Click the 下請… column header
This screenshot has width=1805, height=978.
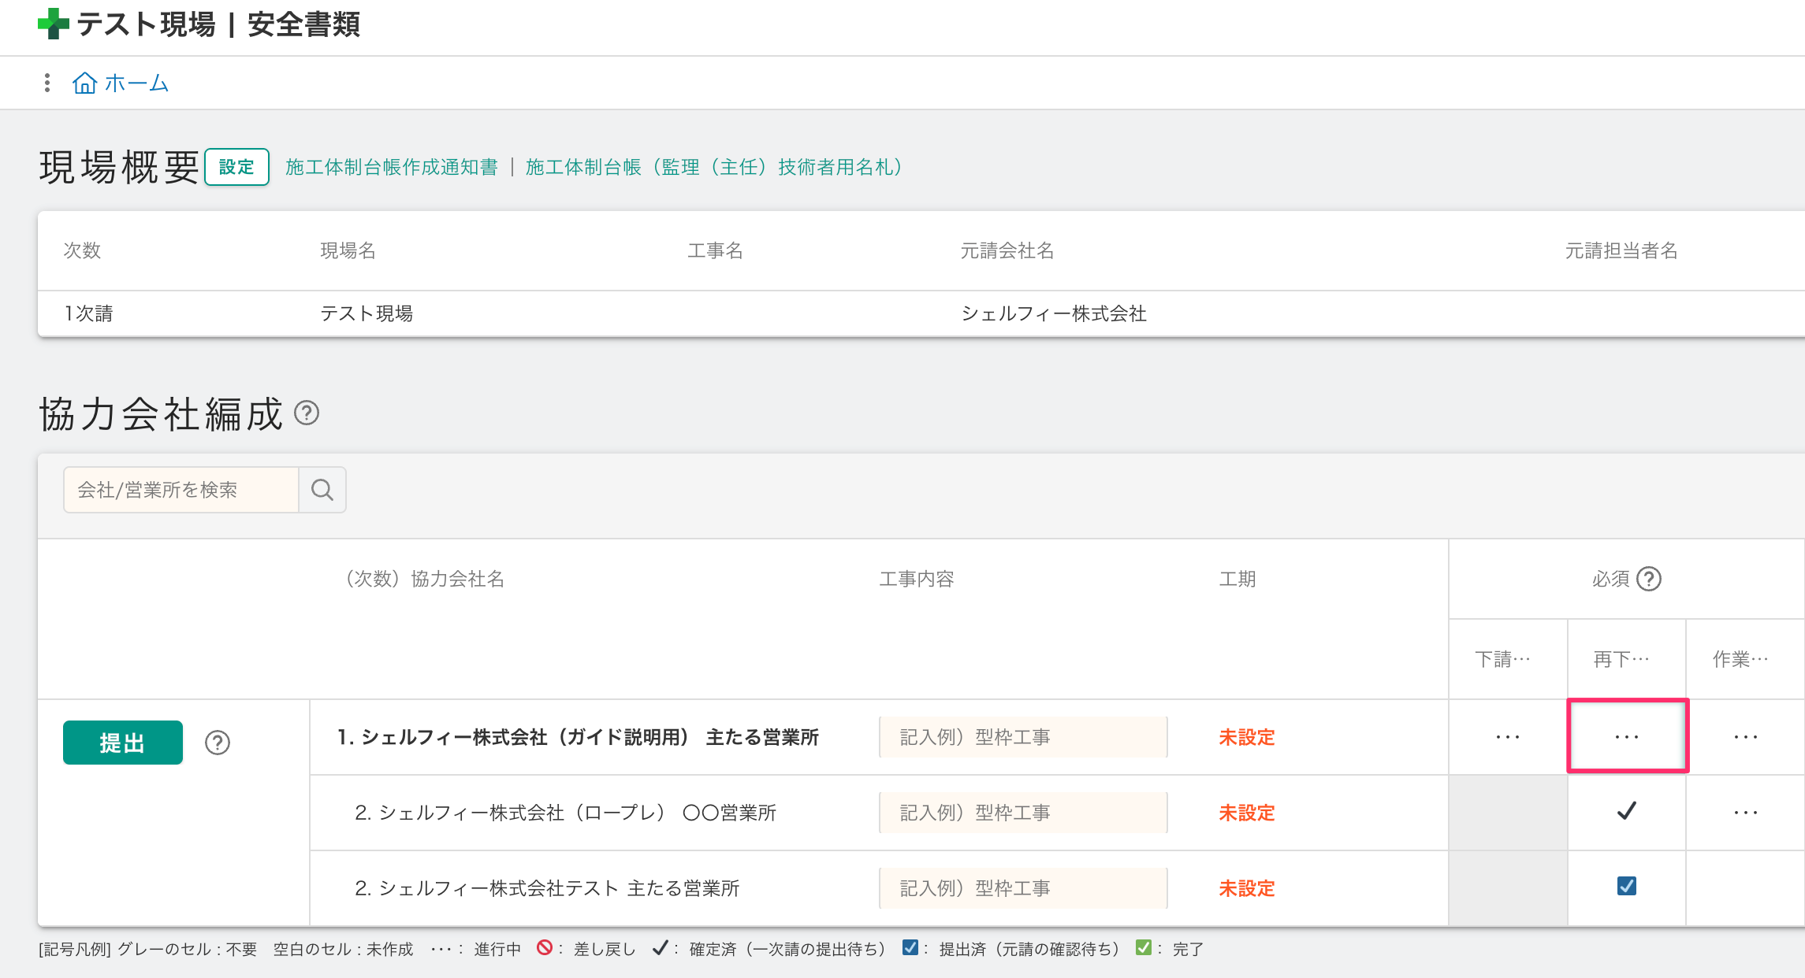[1502, 658]
